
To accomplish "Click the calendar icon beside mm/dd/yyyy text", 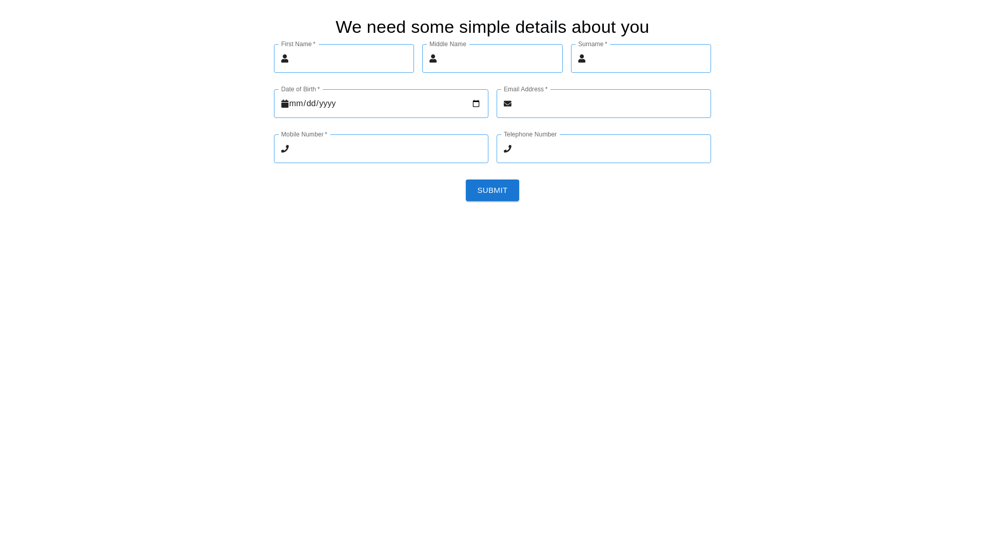I will (285, 104).
